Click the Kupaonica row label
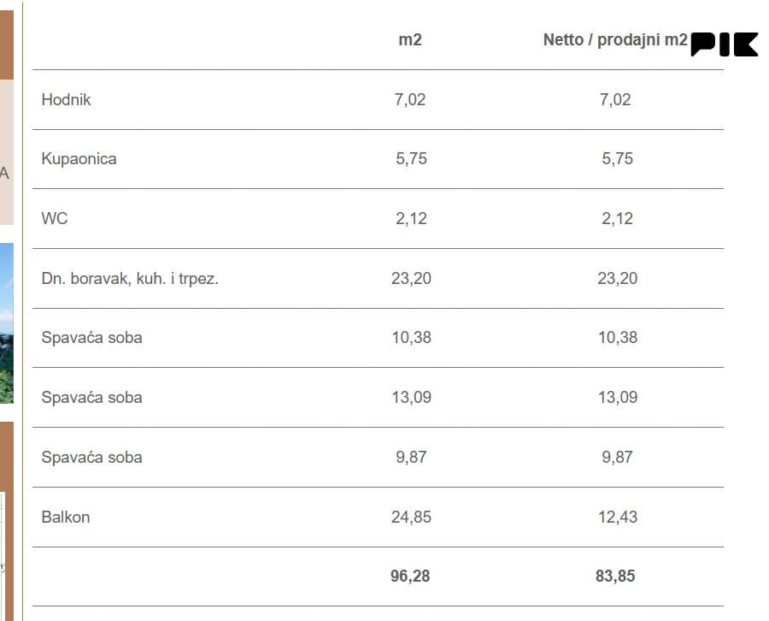Viewport: 769px width, 621px height. (x=79, y=159)
